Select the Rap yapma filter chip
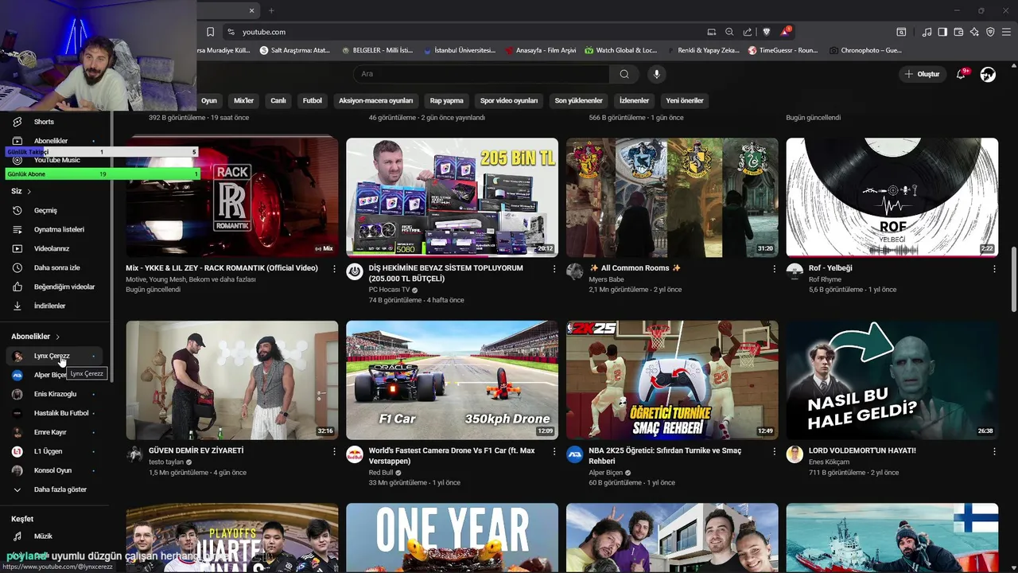Screen dimensions: 1018x573 (447, 101)
